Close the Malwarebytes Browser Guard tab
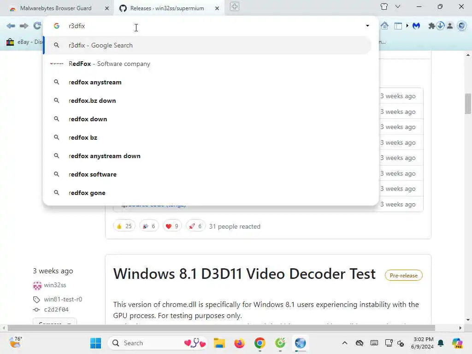 pos(107,8)
